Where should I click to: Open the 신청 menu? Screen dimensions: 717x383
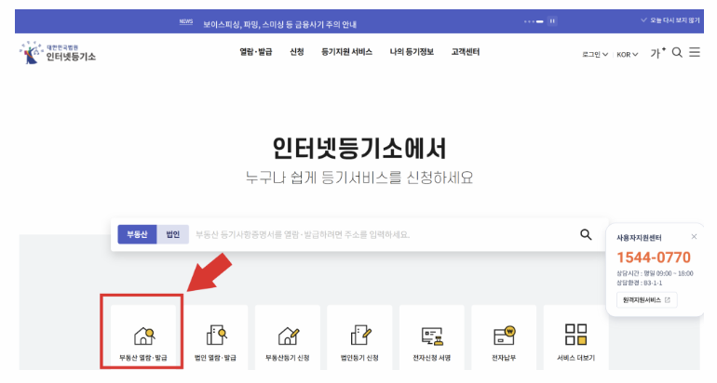pyautogui.click(x=297, y=52)
